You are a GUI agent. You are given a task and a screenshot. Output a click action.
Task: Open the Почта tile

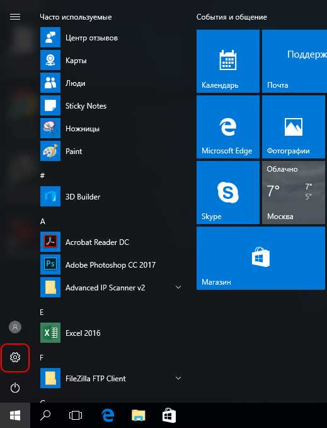click(x=294, y=61)
